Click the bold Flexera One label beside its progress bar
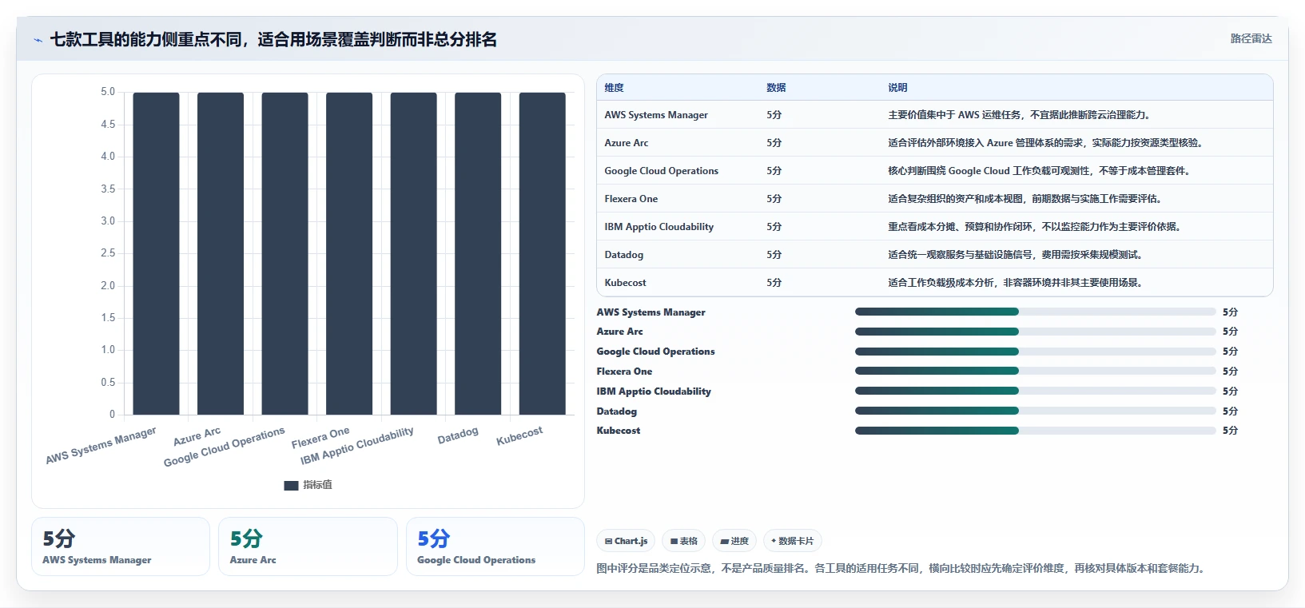This screenshot has height=608, width=1305. pyautogui.click(x=624, y=372)
